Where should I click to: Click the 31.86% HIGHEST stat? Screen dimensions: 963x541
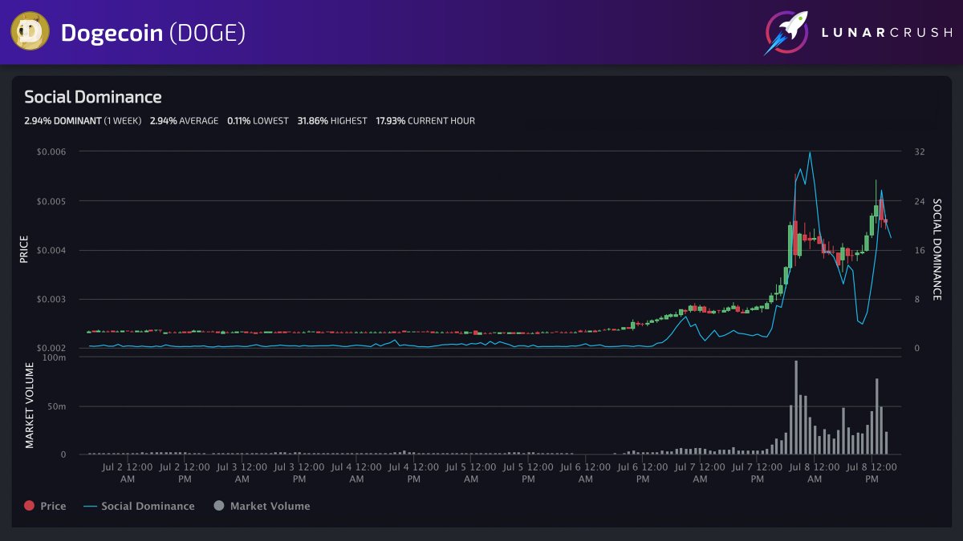click(x=332, y=121)
